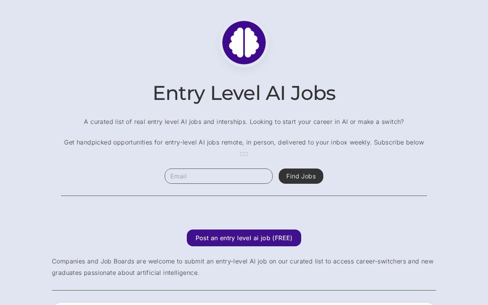Click the white job card at the page bottom
Viewport: 488px width, 305px height.
244,304
